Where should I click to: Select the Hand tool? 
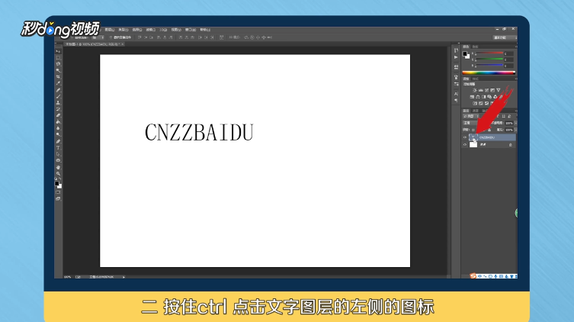tap(58, 167)
